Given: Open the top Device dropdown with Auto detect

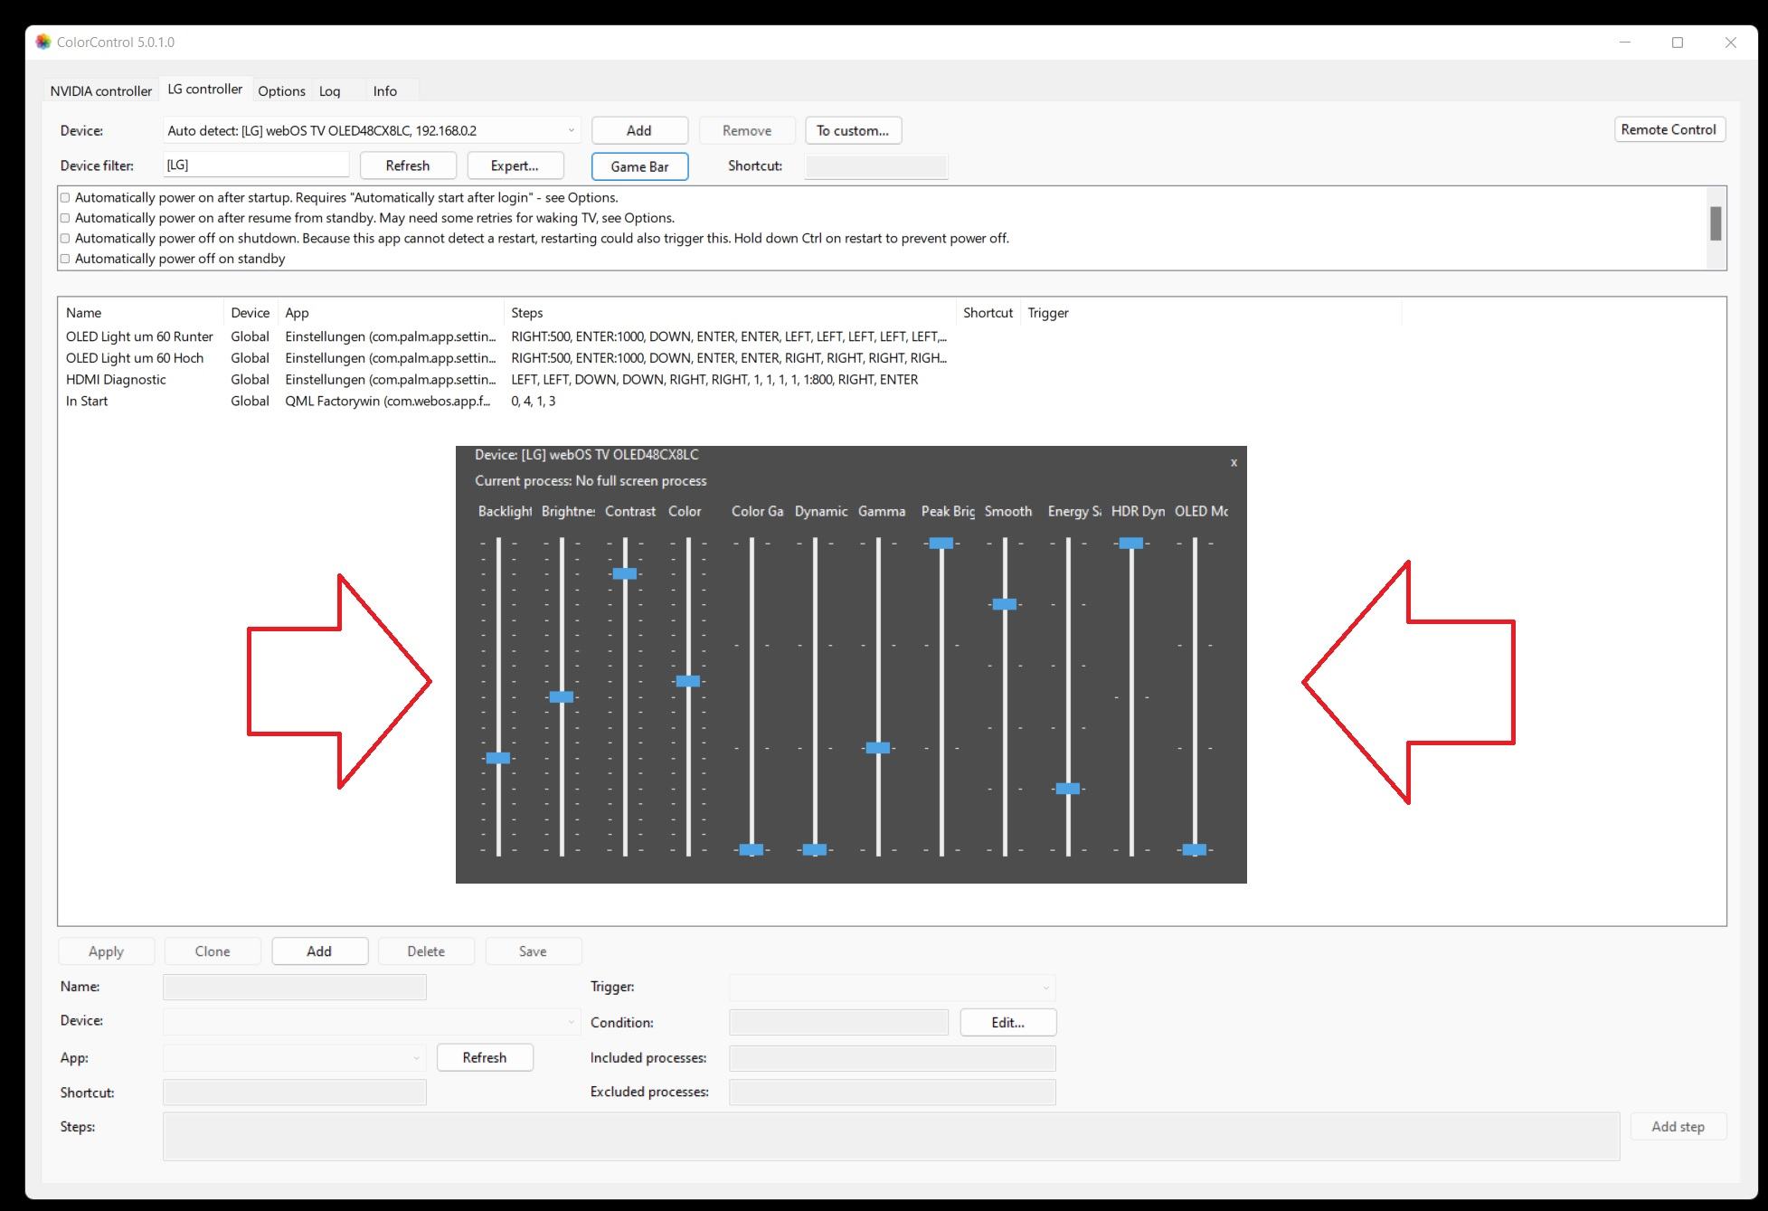Looking at the screenshot, I should 372,130.
